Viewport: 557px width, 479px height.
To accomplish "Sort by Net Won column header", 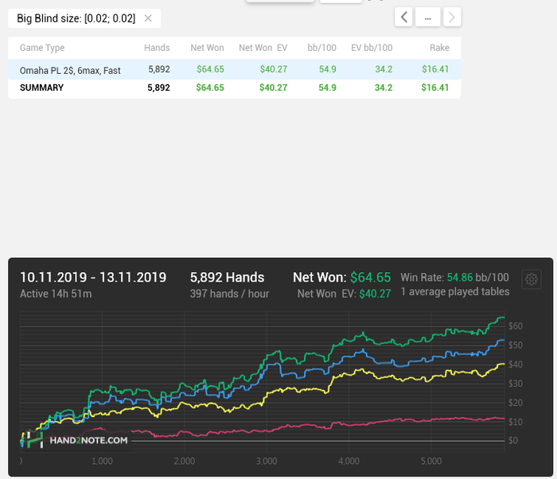I will coord(207,48).
